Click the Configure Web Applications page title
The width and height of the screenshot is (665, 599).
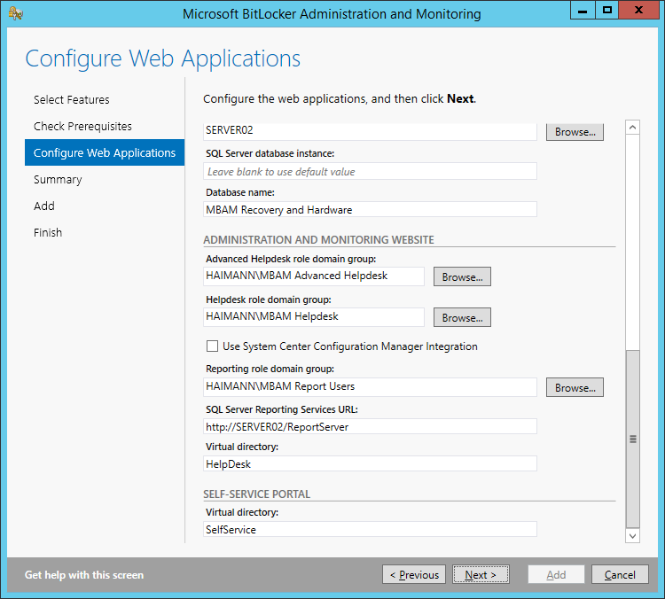pos(163,58)
